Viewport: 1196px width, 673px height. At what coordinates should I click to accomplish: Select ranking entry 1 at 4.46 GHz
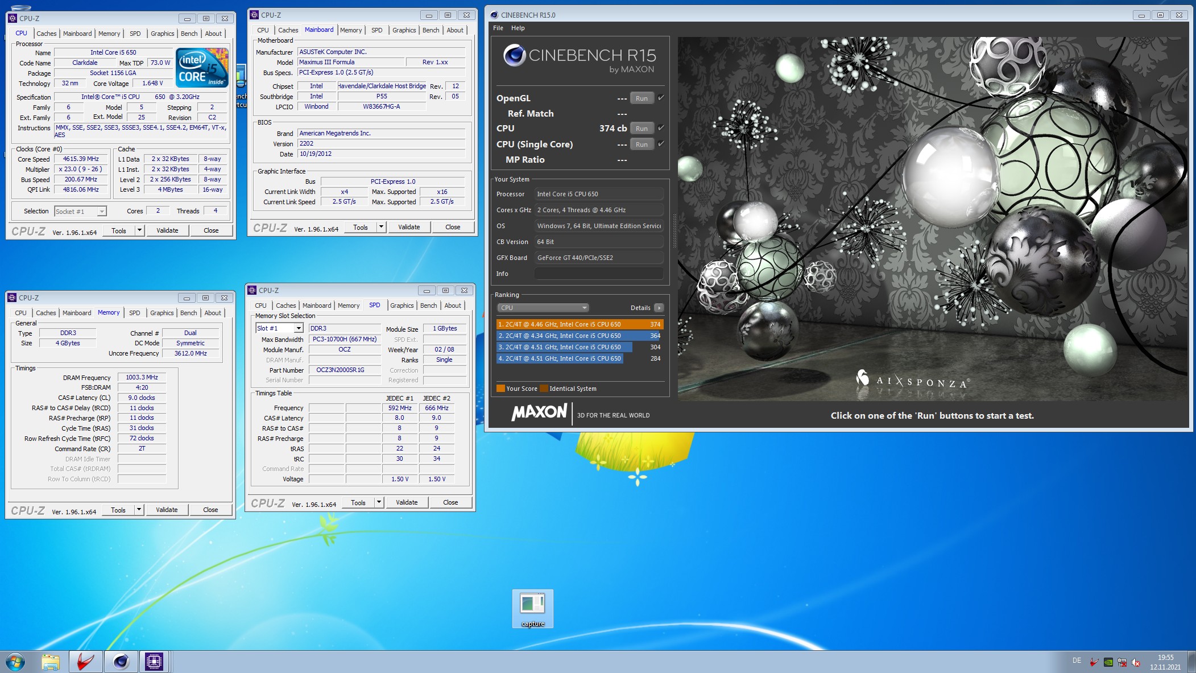point(580,324)
